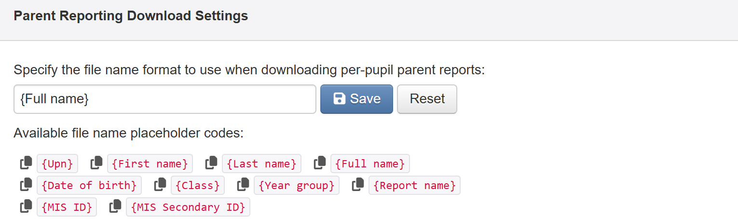Click copy icon beside {Report name}

(x=358, y=185)
